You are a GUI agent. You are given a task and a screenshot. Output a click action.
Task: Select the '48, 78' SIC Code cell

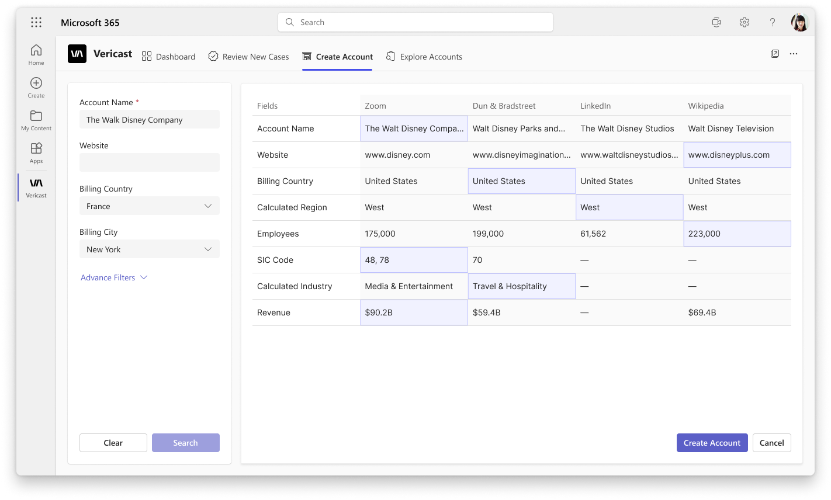click(414, 260)
